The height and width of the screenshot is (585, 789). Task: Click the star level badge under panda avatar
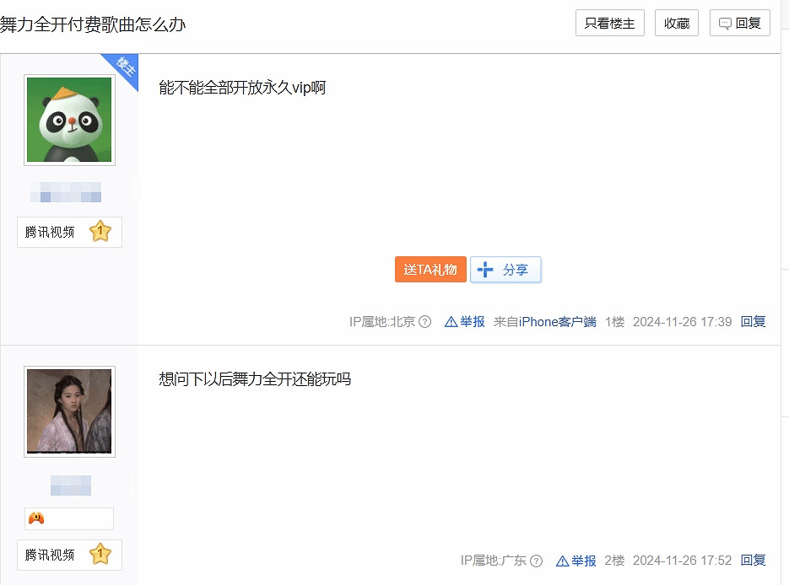[100, 232]
